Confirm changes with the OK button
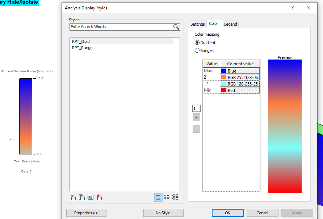 227,213
